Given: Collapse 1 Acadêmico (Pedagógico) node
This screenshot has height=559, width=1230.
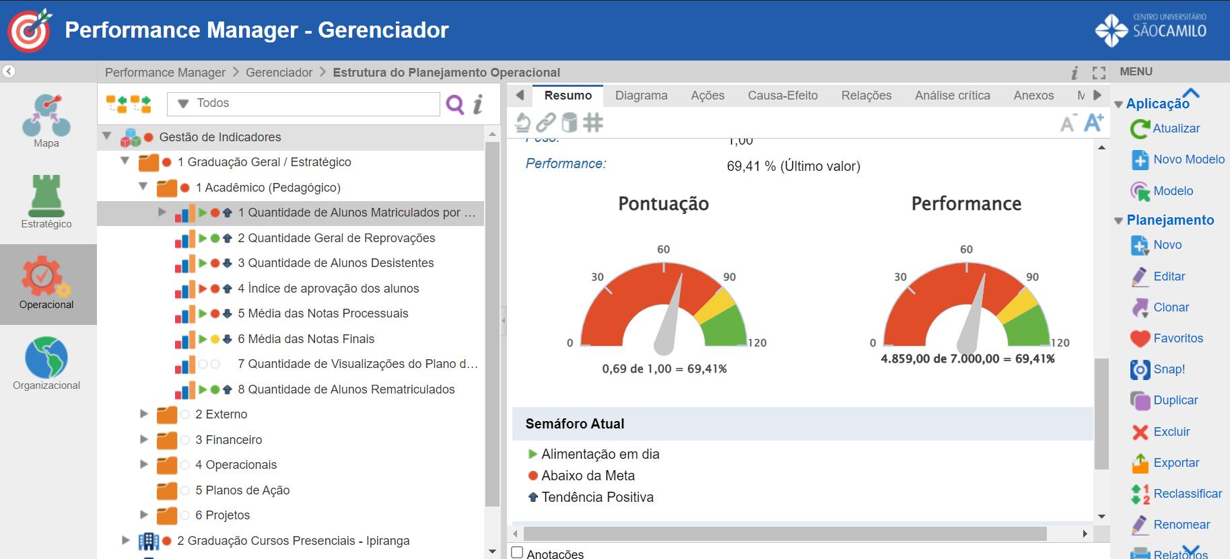Looking at the screenshot, I should point(143,186).
